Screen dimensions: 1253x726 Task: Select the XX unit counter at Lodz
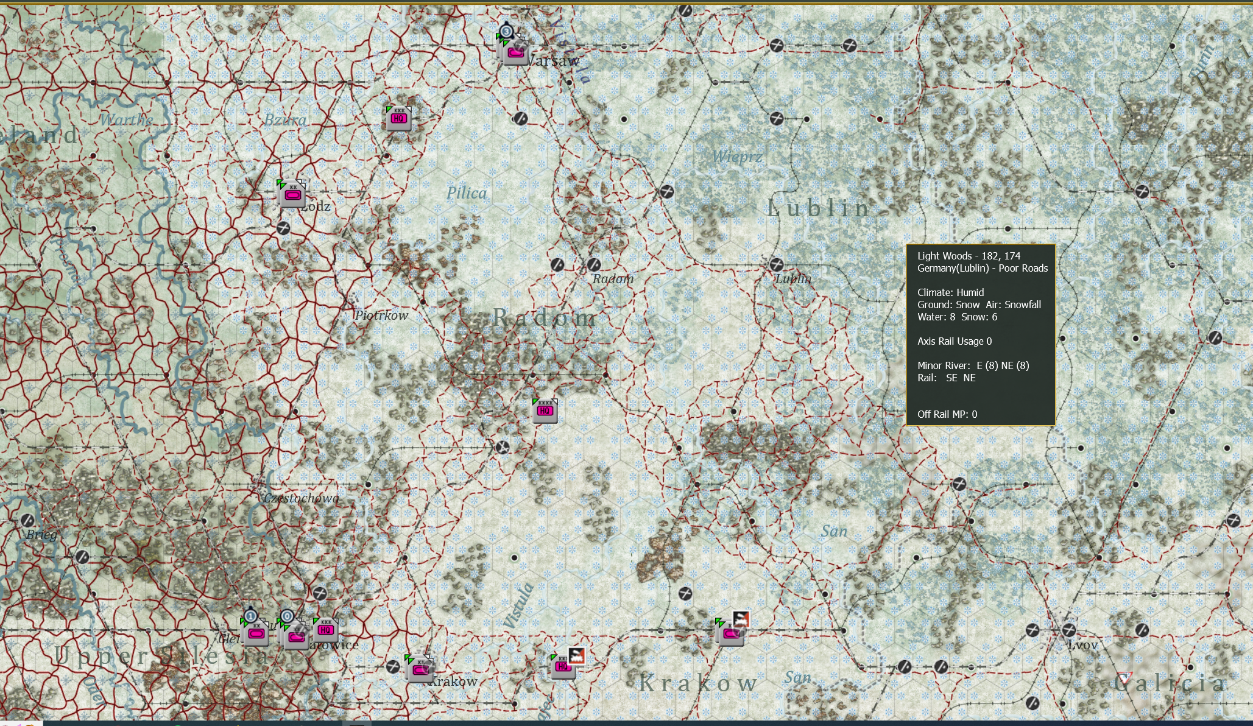[x=292, y=194]
